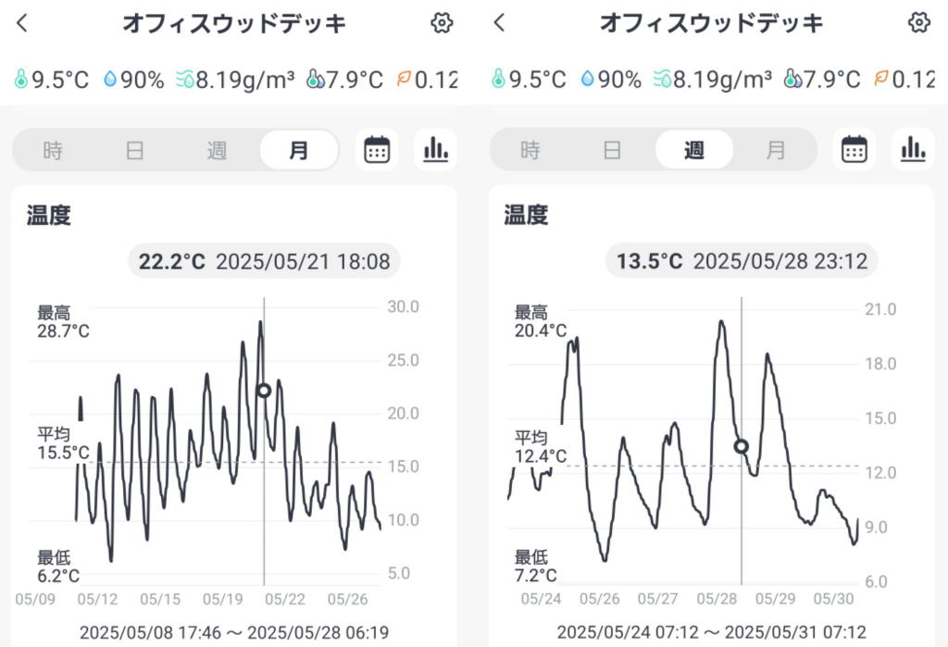
Task: Switch right panel to 時 (hour) view
Action: (x=530, y=150)
